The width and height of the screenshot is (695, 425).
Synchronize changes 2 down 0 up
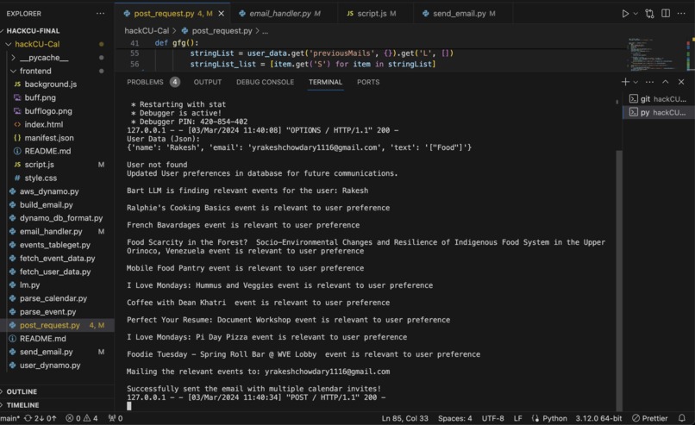pos(40,418)
